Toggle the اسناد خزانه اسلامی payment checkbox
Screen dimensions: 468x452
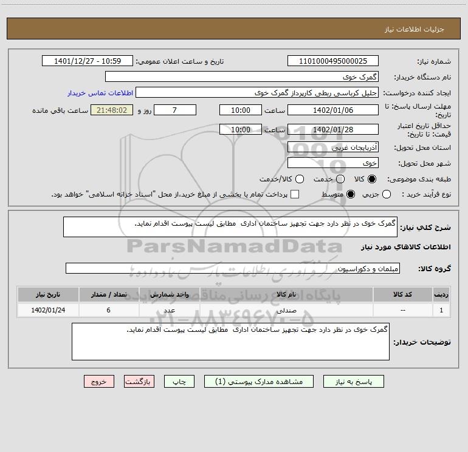[x=295, y=194]
